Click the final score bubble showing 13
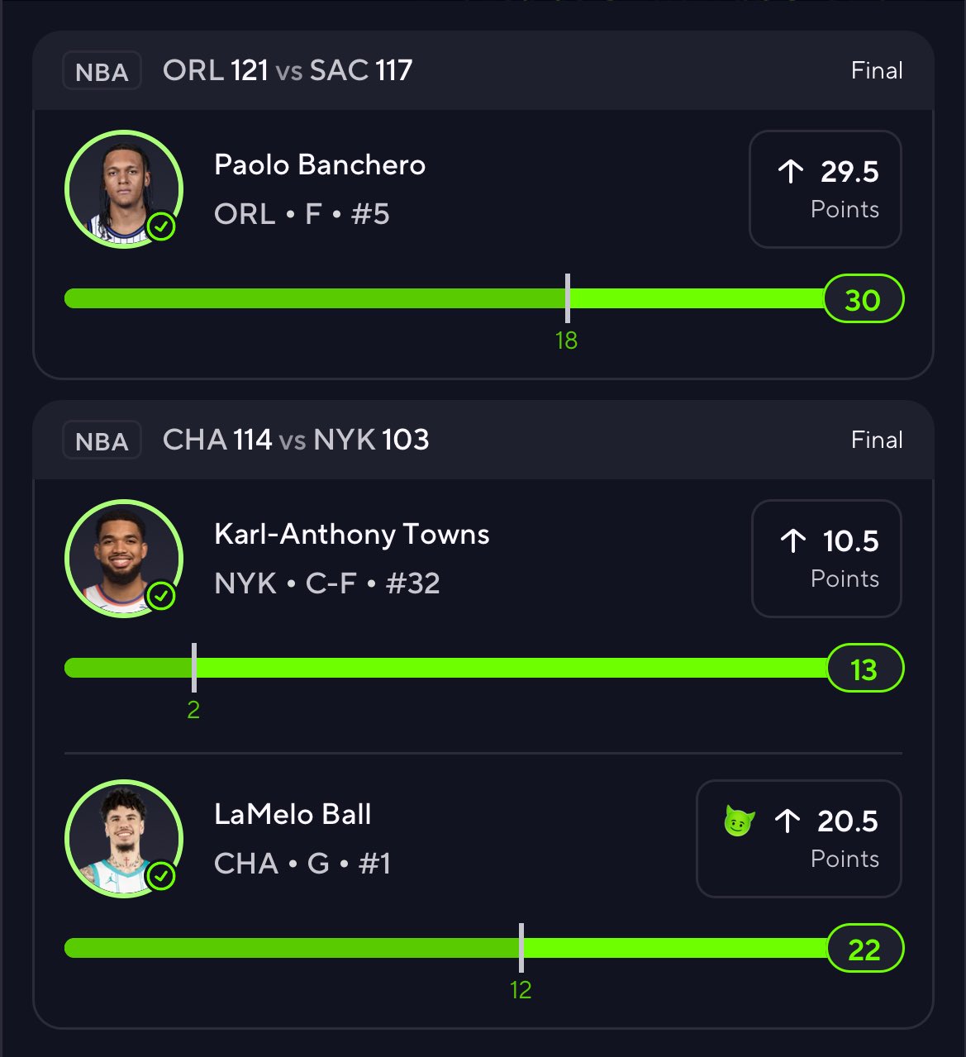The image size is (966, 1057). [864, 669]
